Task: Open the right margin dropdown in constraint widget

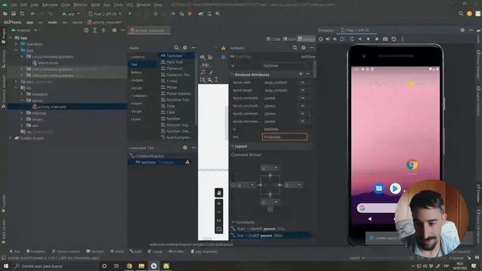Action: (x=293, y=185)
